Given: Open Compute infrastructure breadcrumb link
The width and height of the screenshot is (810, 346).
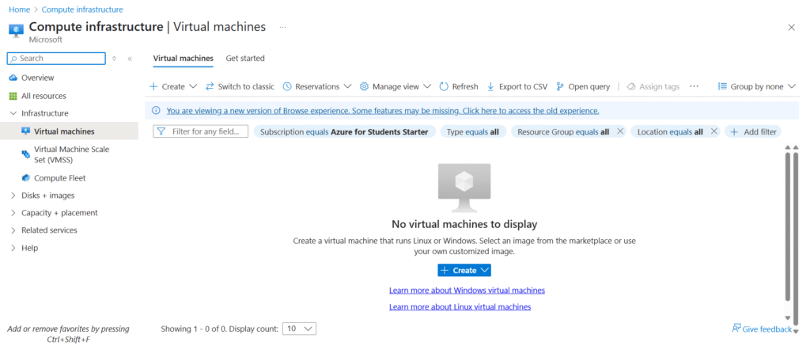Looking at the screenshot, I should 82,10.
